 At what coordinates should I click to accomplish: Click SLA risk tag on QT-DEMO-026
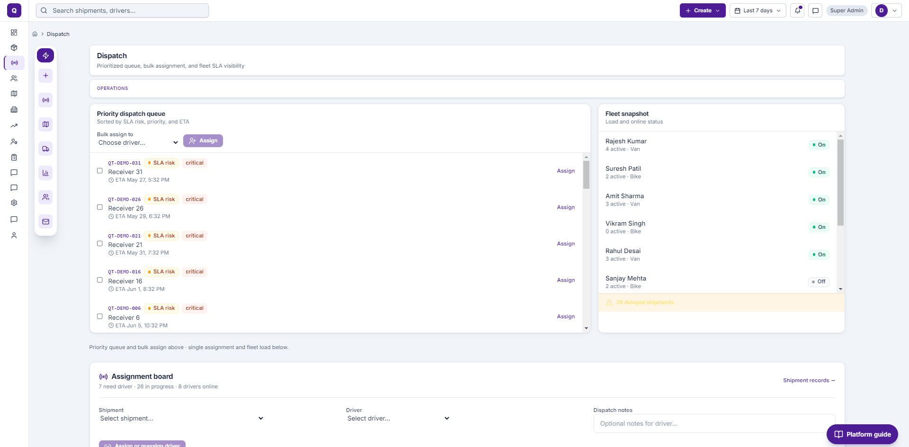[161, 199]
